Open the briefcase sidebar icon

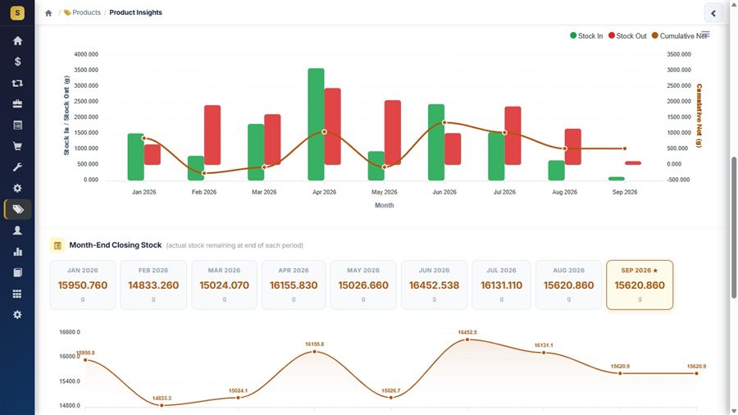[x=17, y=104]
